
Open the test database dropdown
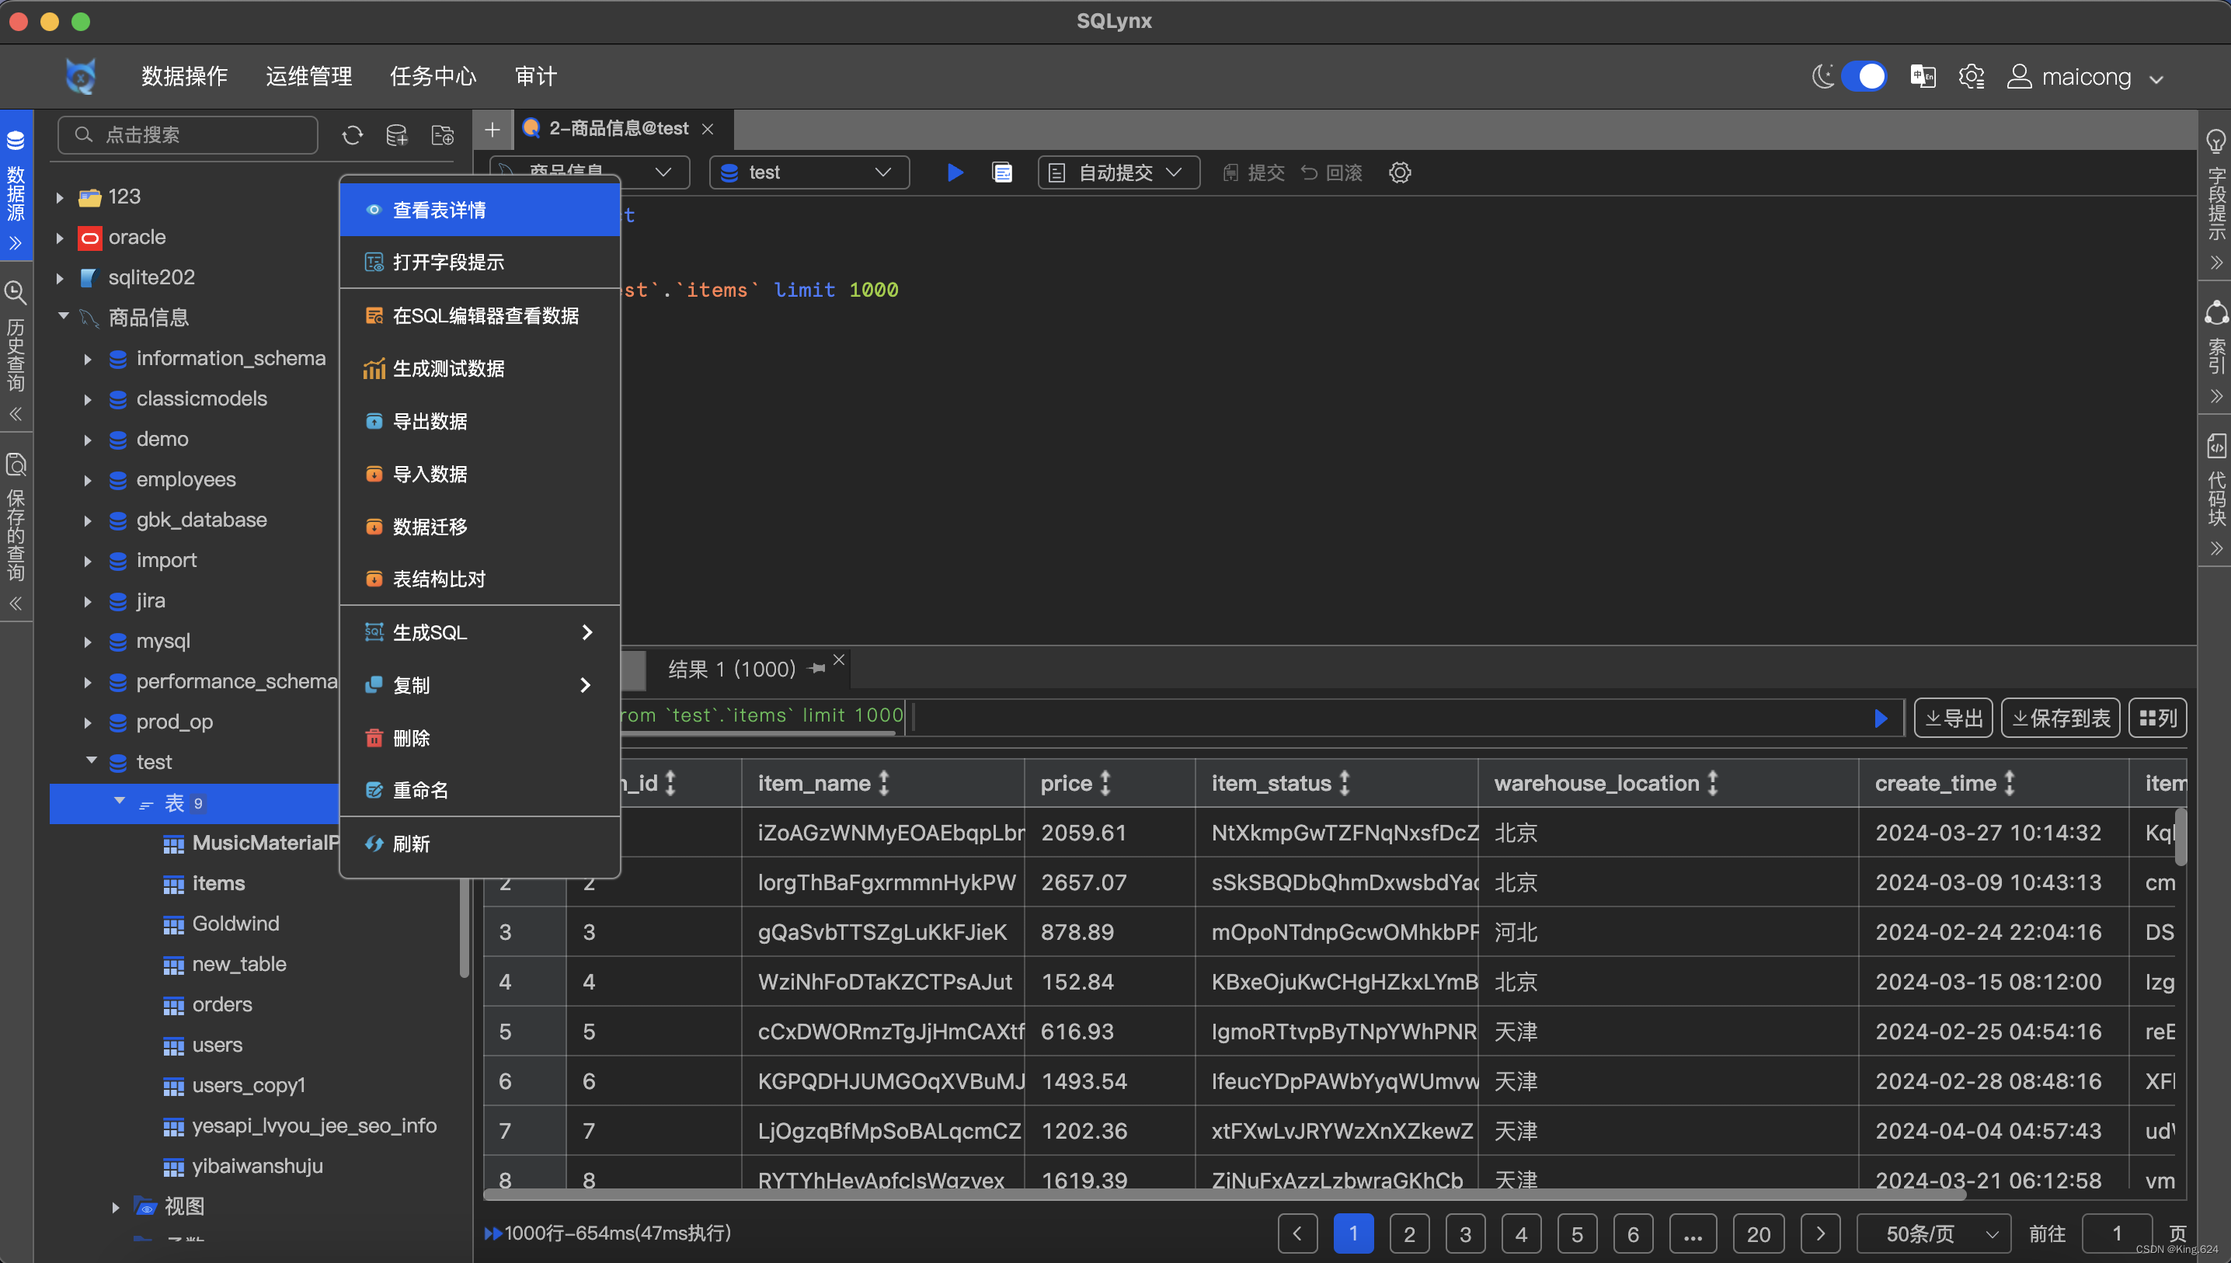click(x=809, y=172)
